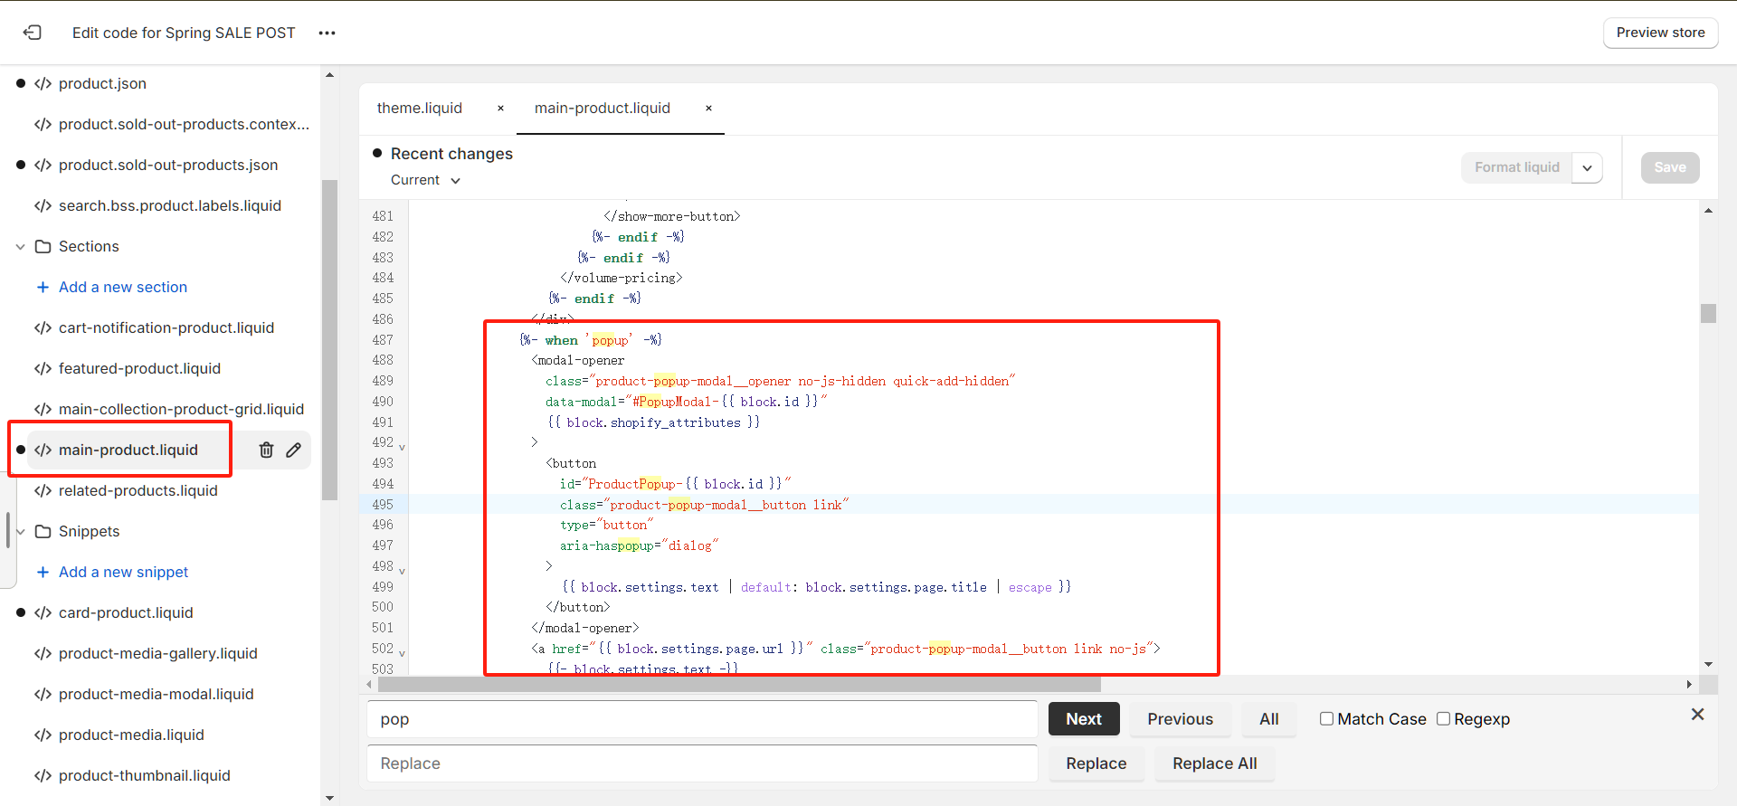Screen dimensions: 1737x806
Task: Open product-media-gallery.liquid file
Action: coord(157,653)
